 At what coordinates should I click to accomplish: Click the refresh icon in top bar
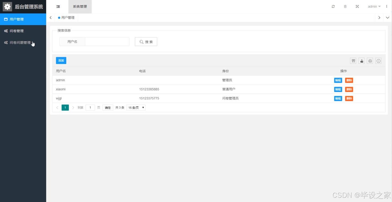pyautogui.click(x=333, y=7)
